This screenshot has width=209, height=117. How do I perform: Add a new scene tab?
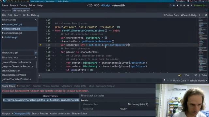[x=32, y=10]
